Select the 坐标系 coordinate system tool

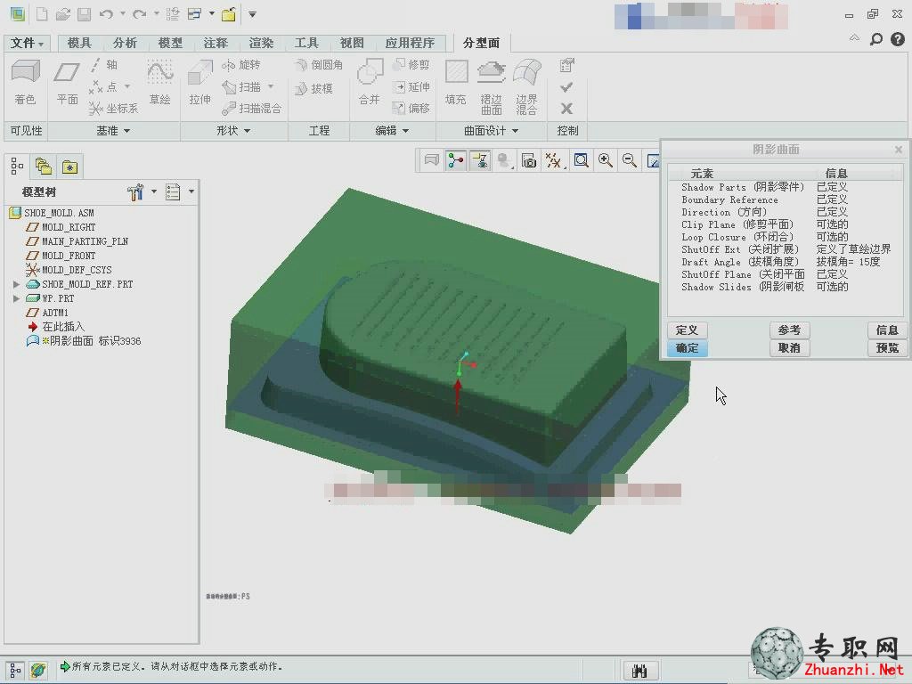pos(113,108)
